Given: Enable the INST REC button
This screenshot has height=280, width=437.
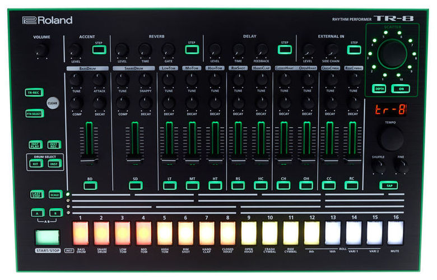Looking at the screenshot, I should (x=54, y=145).
